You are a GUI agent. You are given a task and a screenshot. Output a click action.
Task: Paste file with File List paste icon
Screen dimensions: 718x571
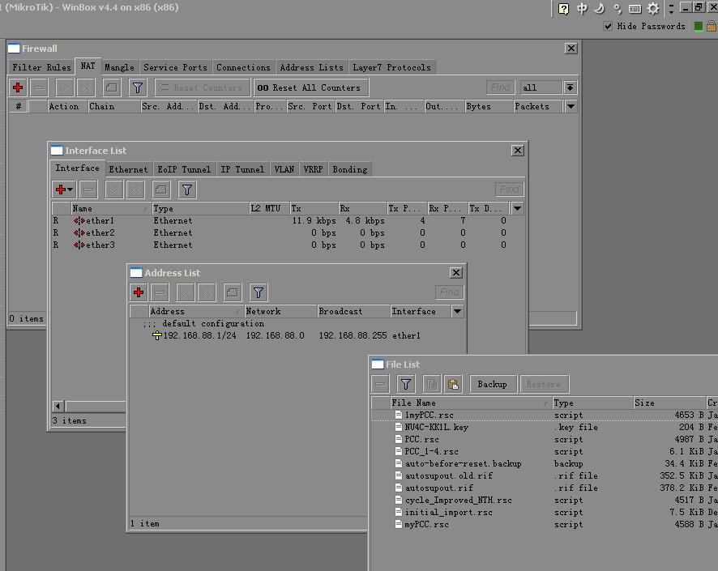coord(453,385)
